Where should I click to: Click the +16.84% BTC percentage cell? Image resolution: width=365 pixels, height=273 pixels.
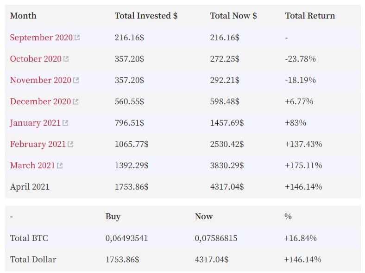(x=300, y=238)
